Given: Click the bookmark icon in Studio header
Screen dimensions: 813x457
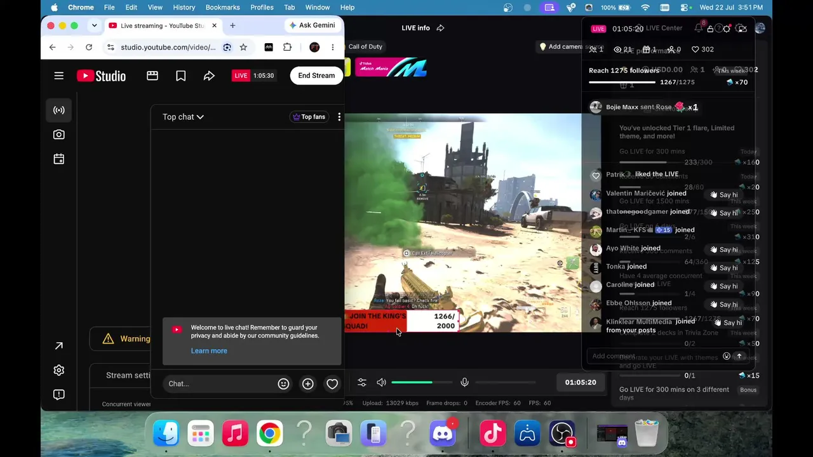Looking at the screenshot, I should point(181,76).
